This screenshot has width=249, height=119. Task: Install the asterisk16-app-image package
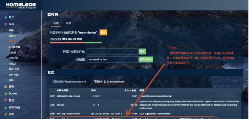[52, 96]
